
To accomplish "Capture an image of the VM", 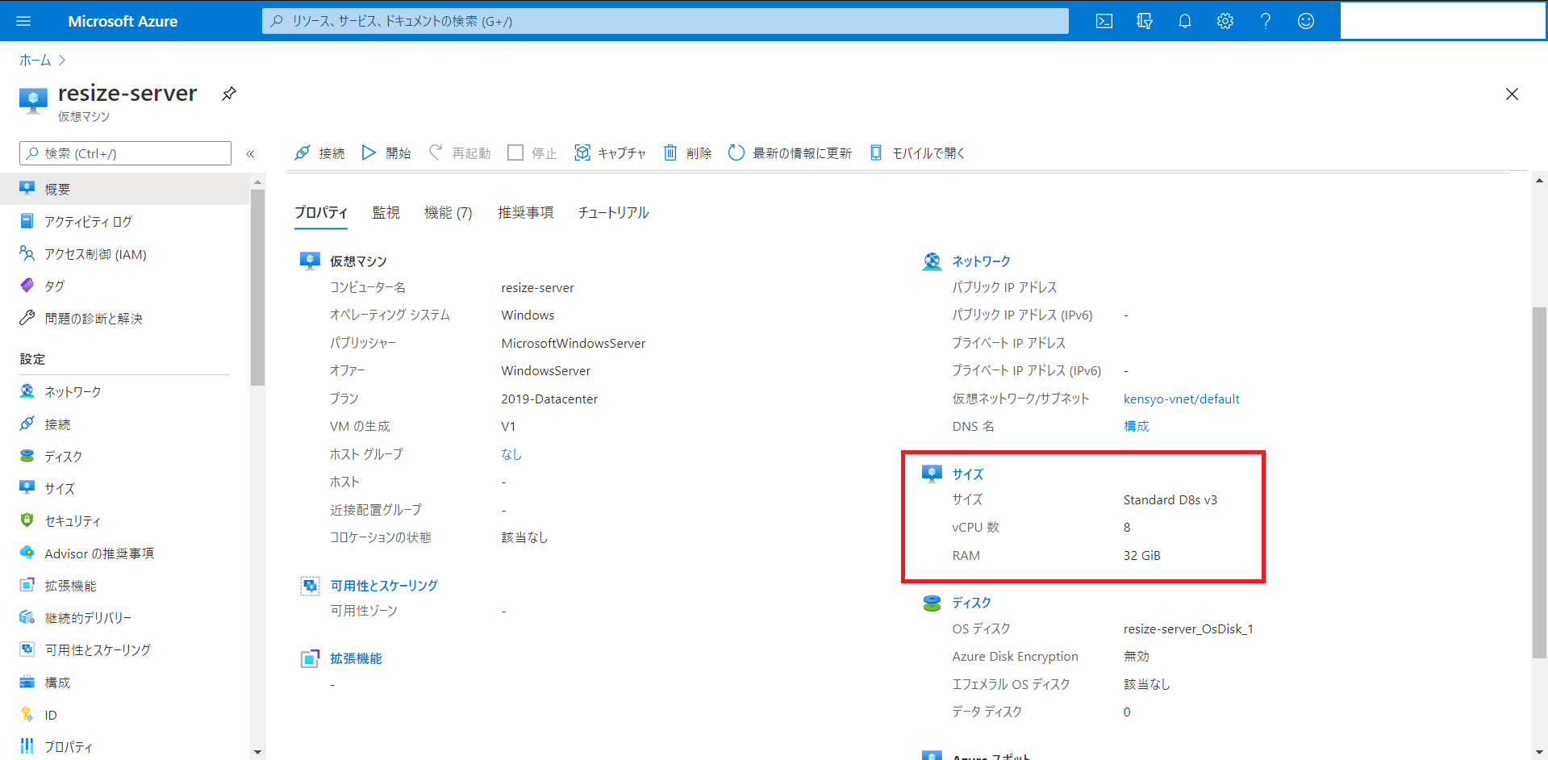I will (x=611, y=152).
